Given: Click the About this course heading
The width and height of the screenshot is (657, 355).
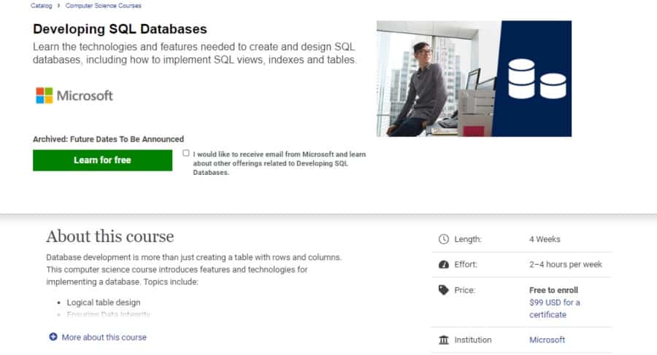Looking at the screenshot, I should pyautogui.click(x=109, y=236).
